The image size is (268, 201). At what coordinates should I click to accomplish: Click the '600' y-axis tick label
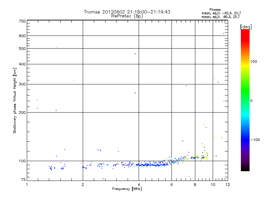click(22, 36)
